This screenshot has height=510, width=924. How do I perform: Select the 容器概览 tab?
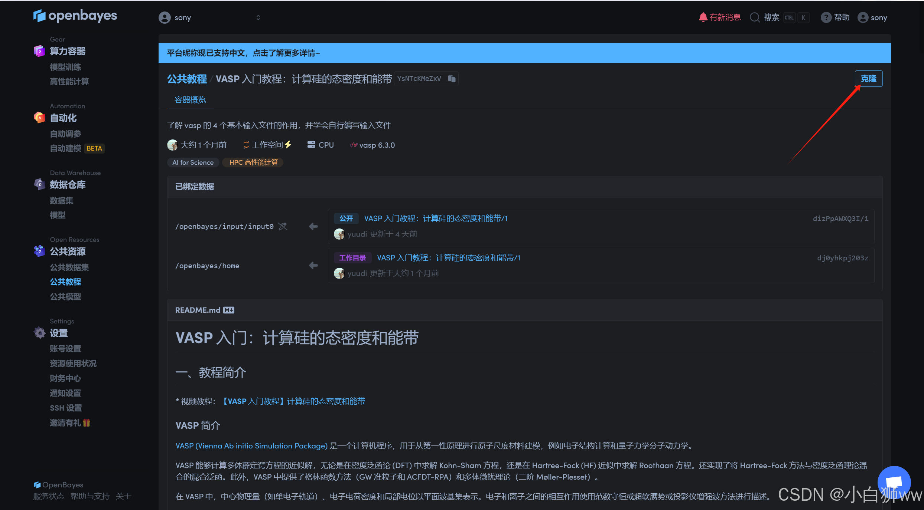coord(190,100)
